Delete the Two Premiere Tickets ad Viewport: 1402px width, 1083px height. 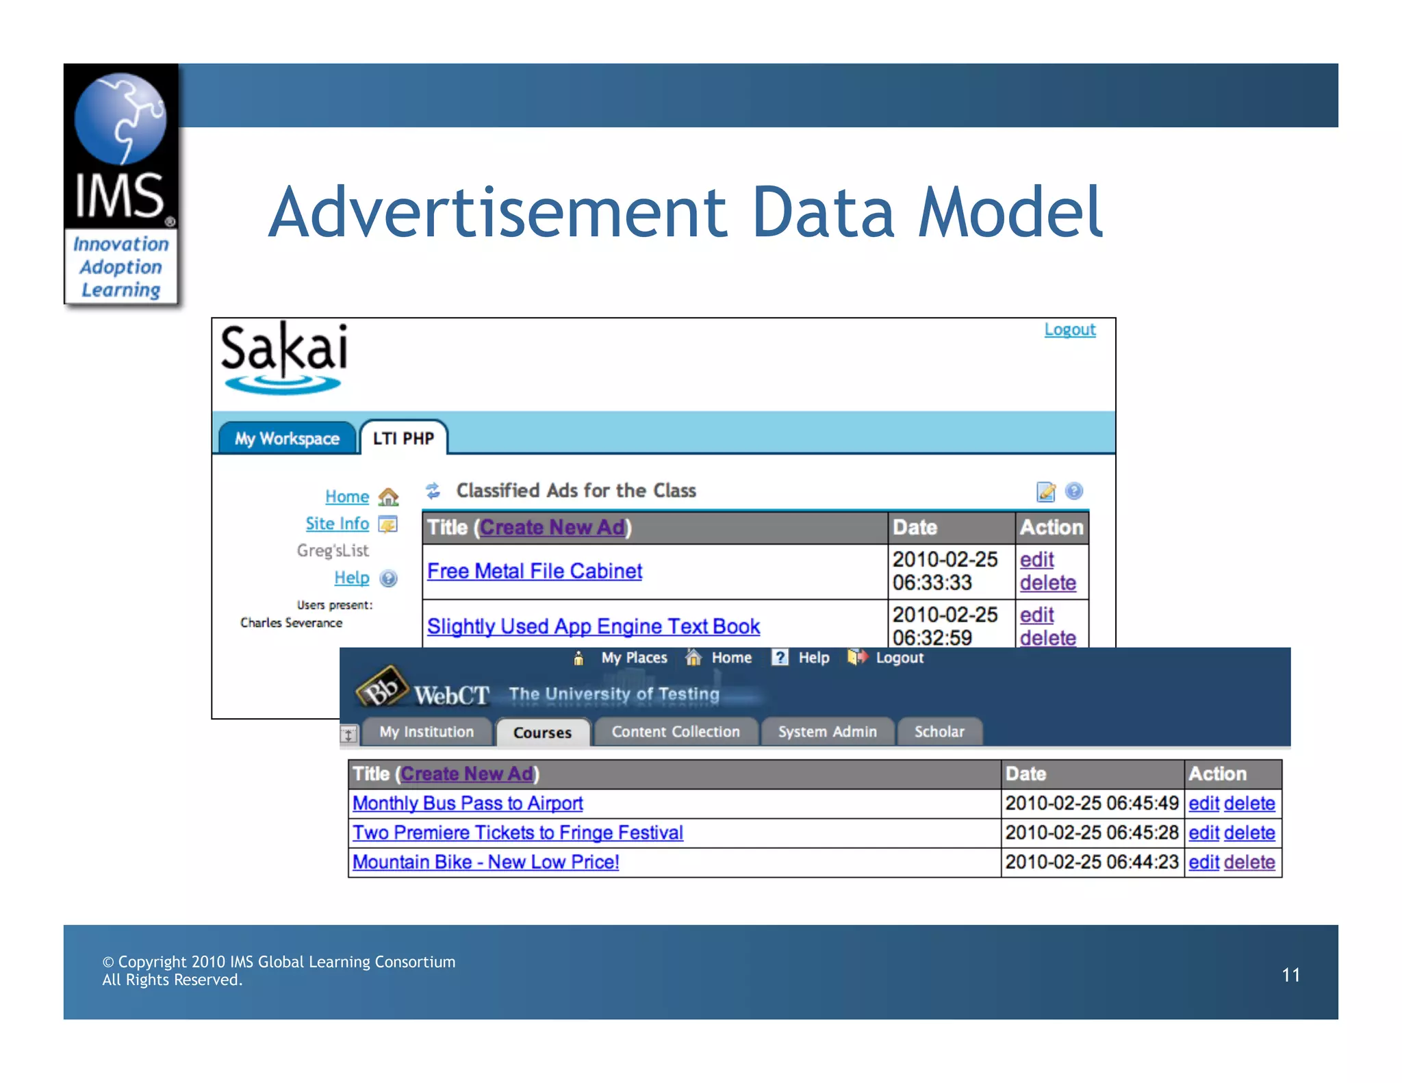click(1249, 832)
